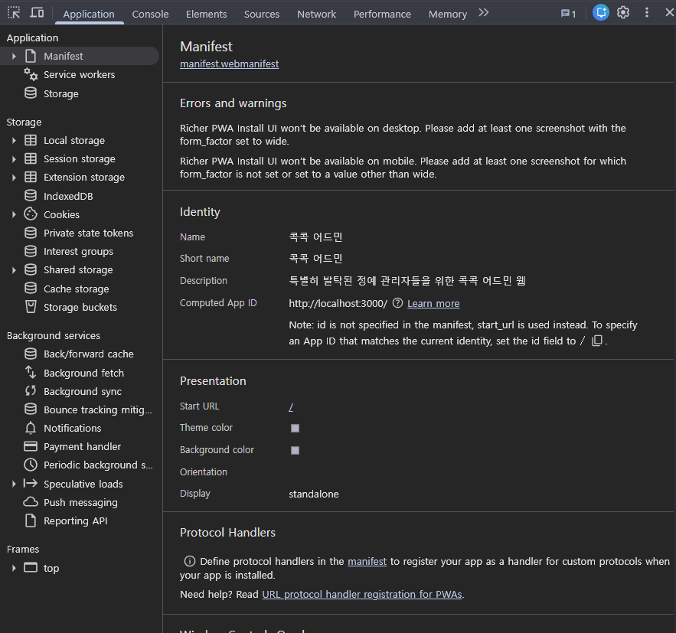
Task: Expand the Manifest tree item
Action: click(x=14, y=56)
